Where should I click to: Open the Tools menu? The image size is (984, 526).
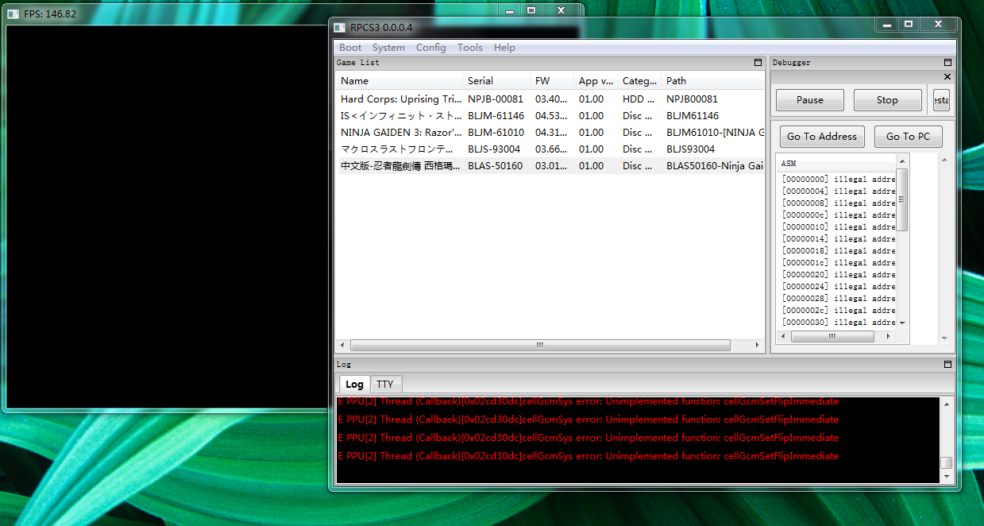(469, 48)
